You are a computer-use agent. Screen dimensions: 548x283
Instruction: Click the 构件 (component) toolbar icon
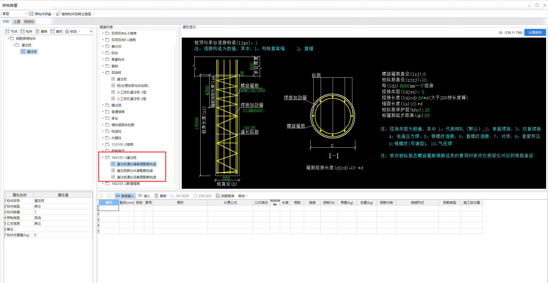coord(23,31)
